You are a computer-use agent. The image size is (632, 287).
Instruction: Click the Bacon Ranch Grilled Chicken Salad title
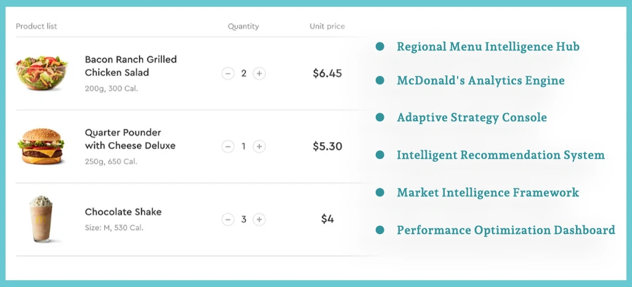click(x=131, y=66)
